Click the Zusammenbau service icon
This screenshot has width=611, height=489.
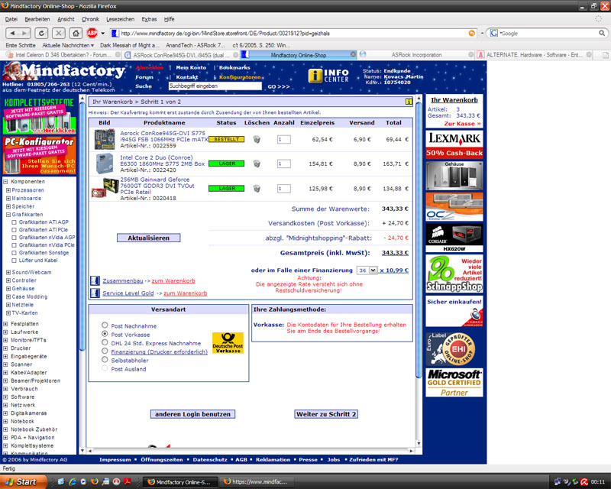point(95,280)
